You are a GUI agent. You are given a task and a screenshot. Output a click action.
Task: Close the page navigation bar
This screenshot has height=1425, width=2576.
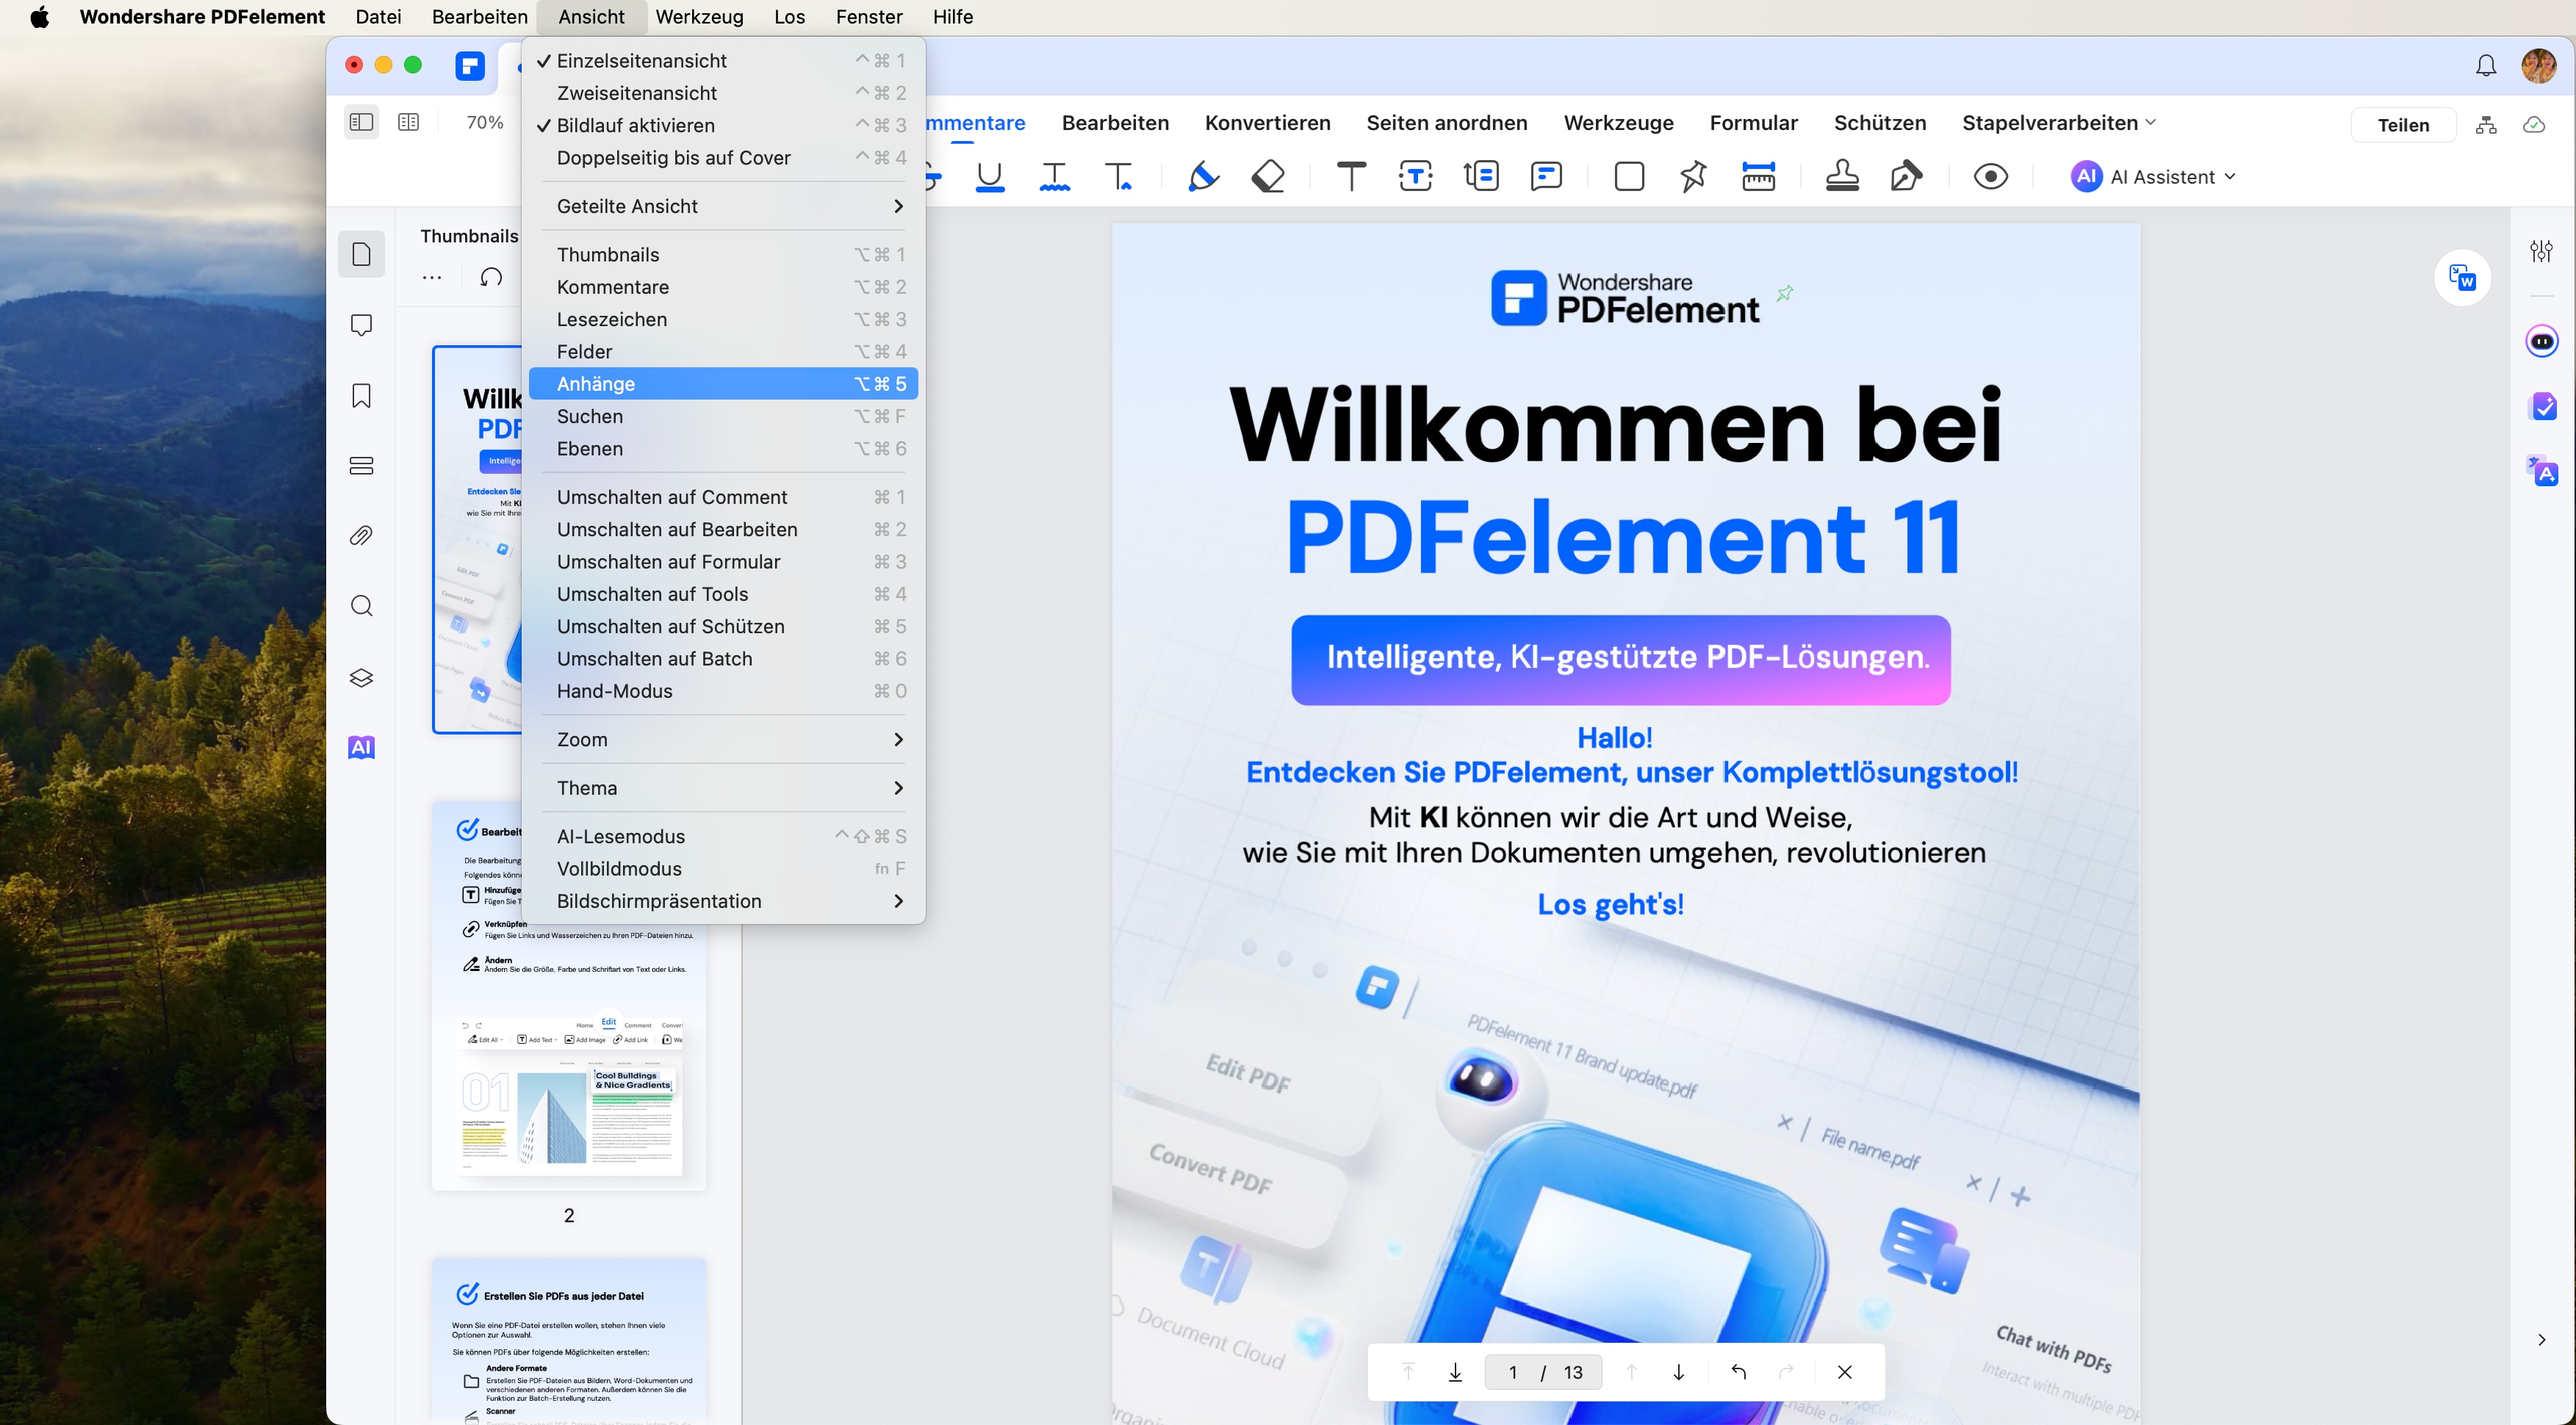click(x=1844, y=1372)
